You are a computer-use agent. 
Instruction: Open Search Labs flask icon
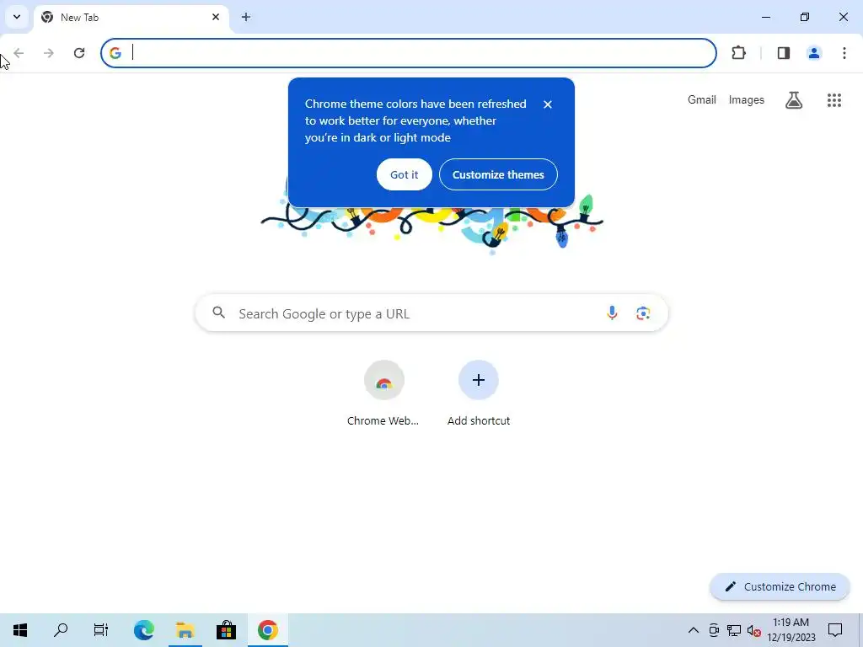point(794,100)
